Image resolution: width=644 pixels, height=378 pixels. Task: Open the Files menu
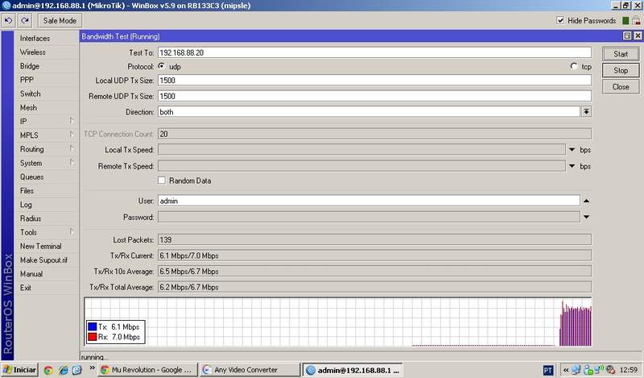[x=27, y=190]
